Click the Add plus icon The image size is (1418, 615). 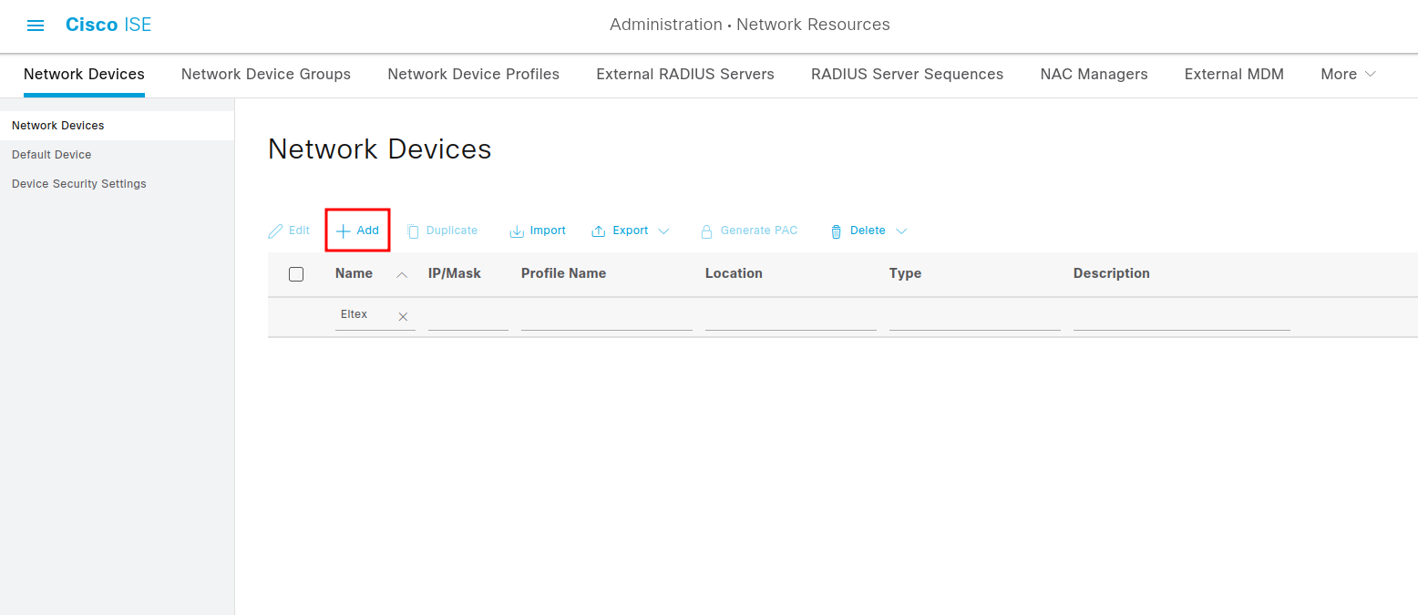click(344, 231)
